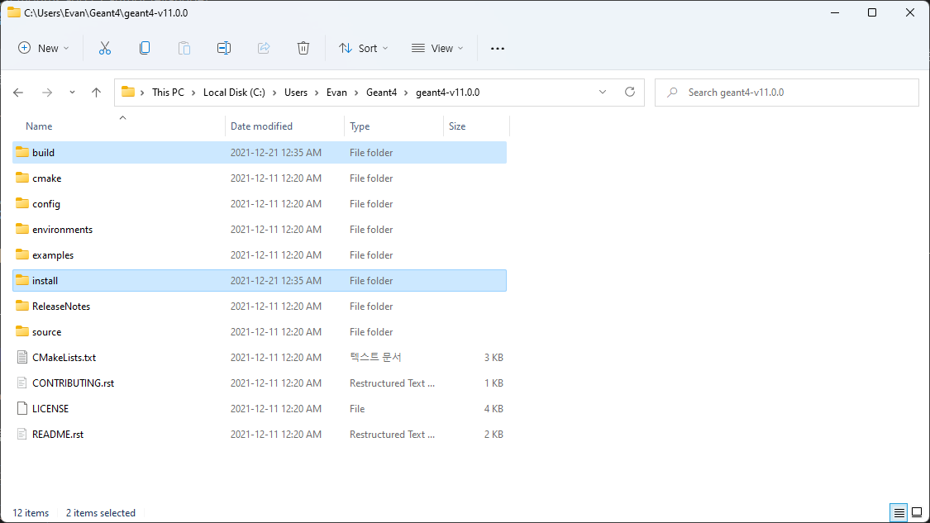Open the New dropdown menu

(44, 48)
